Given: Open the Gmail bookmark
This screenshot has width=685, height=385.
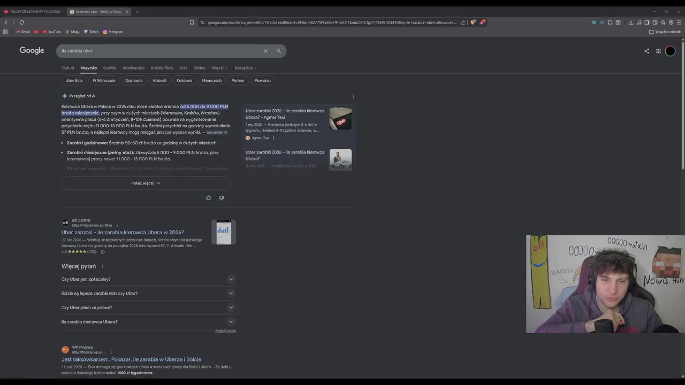Looking at the screenshot, I should pyautogui.click(x=22, y=32).
